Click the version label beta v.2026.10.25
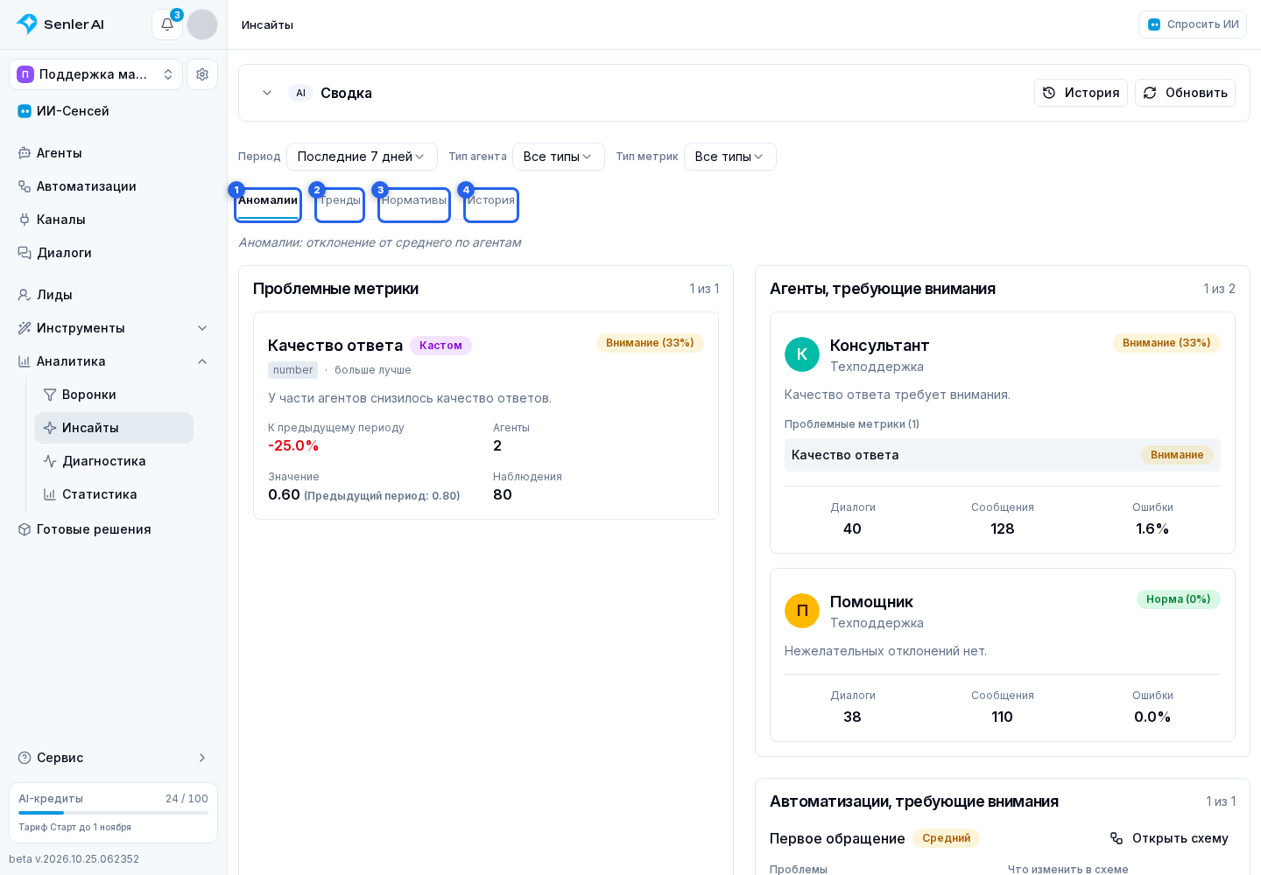Viewport: 1261px width, 875px height. [x=74, y=859]
